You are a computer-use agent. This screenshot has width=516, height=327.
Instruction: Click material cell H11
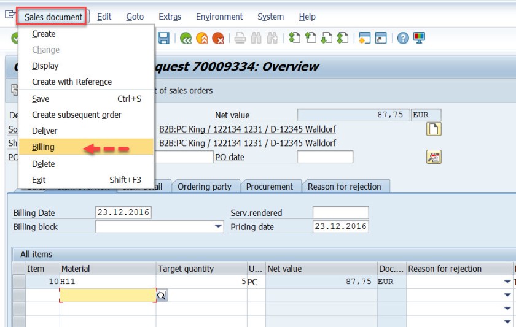[x=107, y=282]
